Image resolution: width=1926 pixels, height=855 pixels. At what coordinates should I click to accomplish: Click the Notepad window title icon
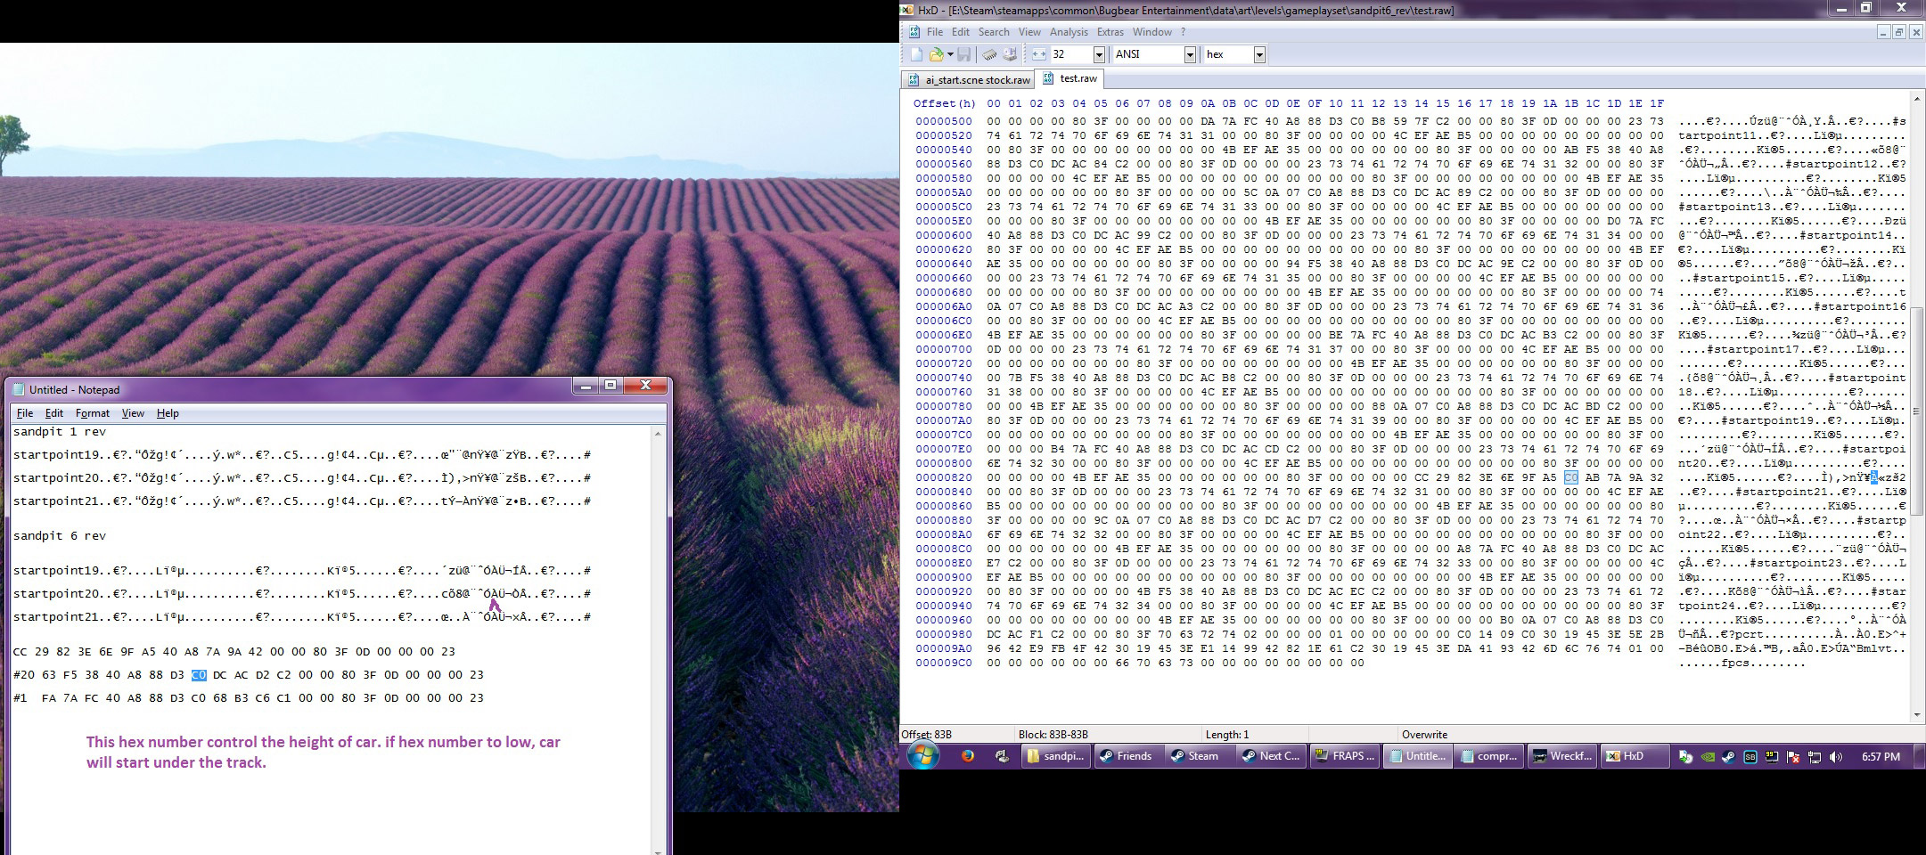18,389
